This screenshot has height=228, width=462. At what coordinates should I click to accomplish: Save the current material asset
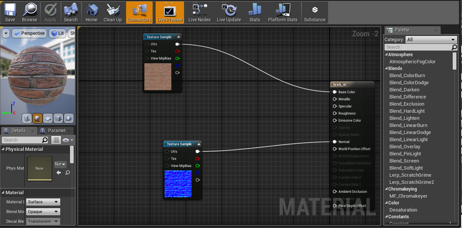pyautogui.click(x=10, y=12)
